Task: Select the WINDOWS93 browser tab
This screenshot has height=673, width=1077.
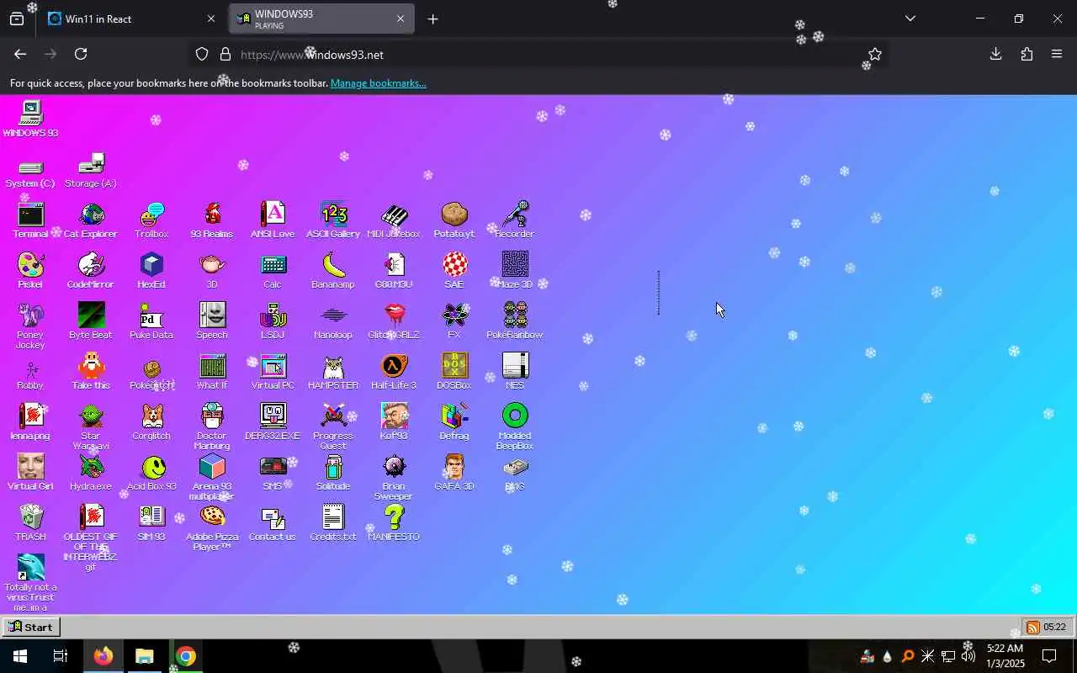Action: [x=321, y=19]
